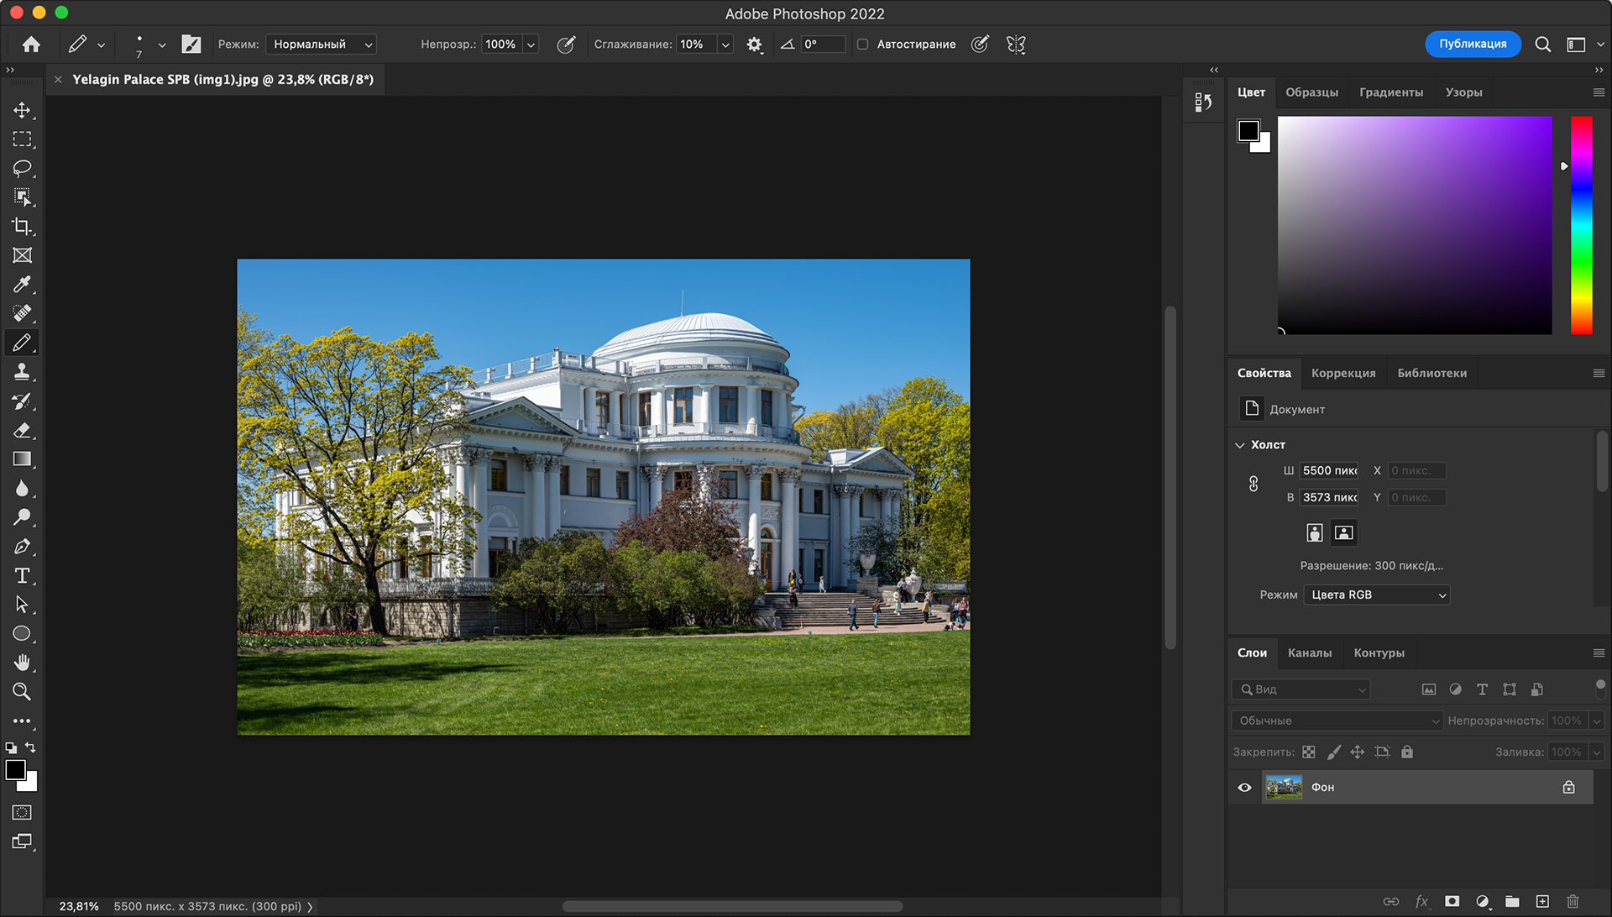
Task: Click the rainbow hue slider
Action: 1581,225
